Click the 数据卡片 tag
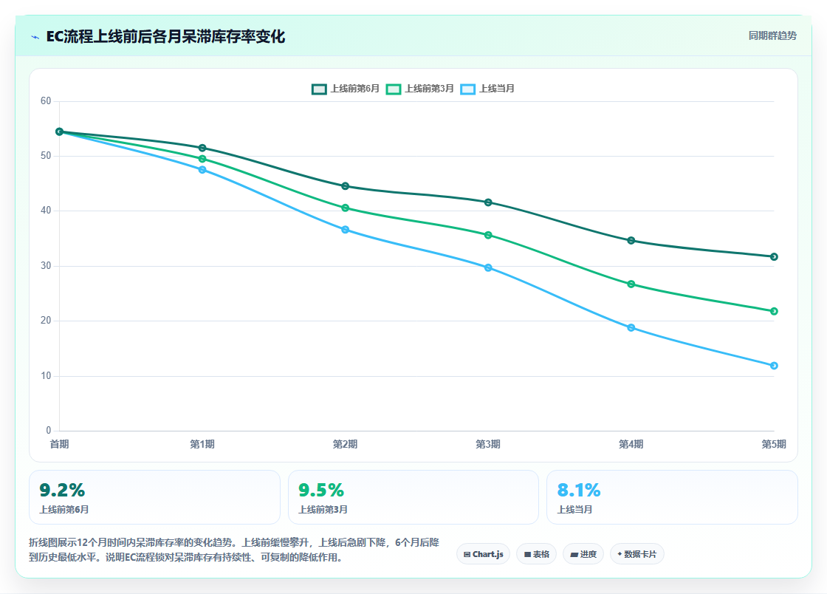Viewport: 827px width, 594px height. click(x=636, y=554)
